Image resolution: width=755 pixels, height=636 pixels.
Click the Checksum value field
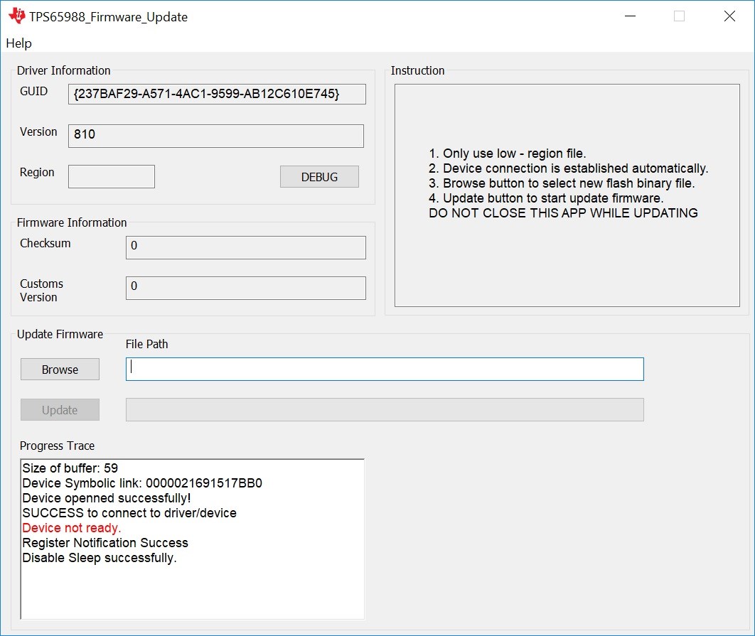[x=245, y=247]
